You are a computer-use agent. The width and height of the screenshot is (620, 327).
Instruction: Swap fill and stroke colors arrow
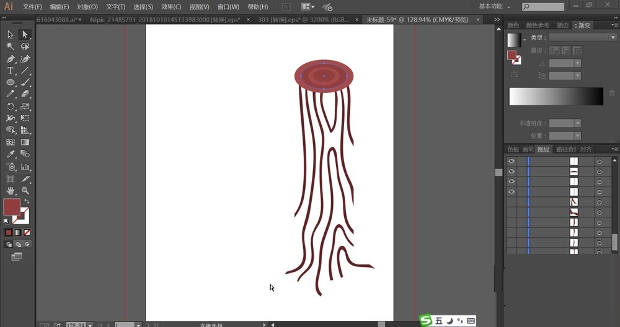click(x=27, y=201)
